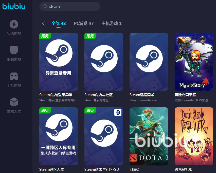Click the steam search input field
The height and width of the screenshot is (173, 216).
tap(70, 6)
